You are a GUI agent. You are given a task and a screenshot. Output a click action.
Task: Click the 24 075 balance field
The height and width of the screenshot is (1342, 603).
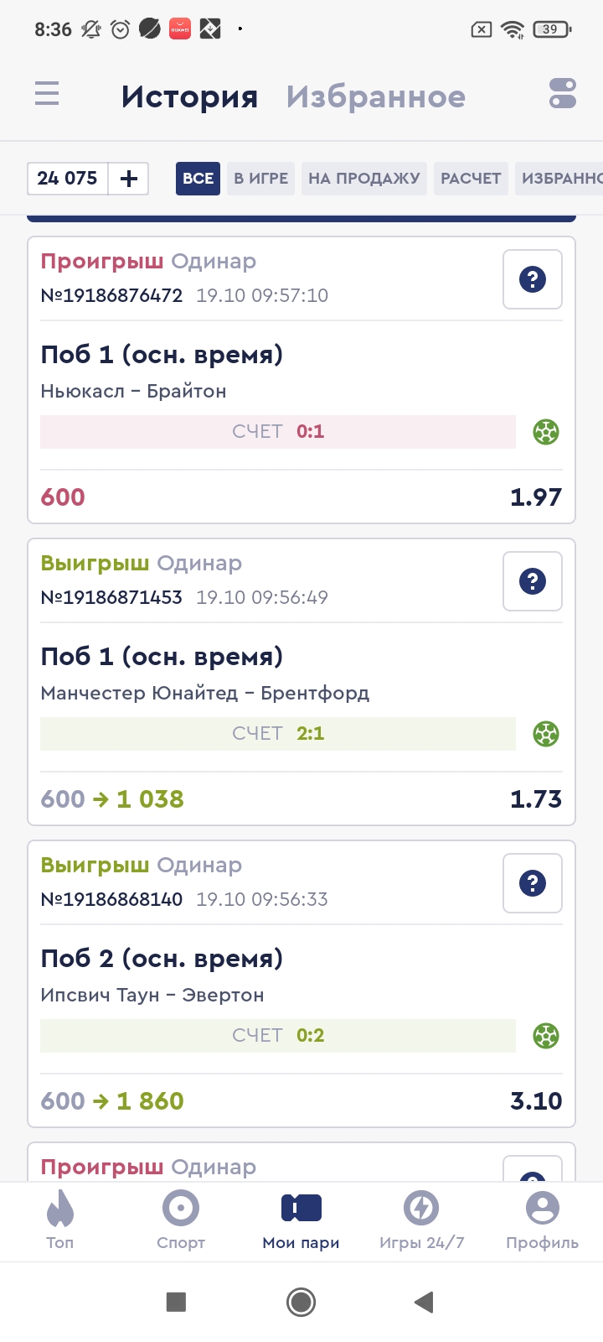pos(68,179)
